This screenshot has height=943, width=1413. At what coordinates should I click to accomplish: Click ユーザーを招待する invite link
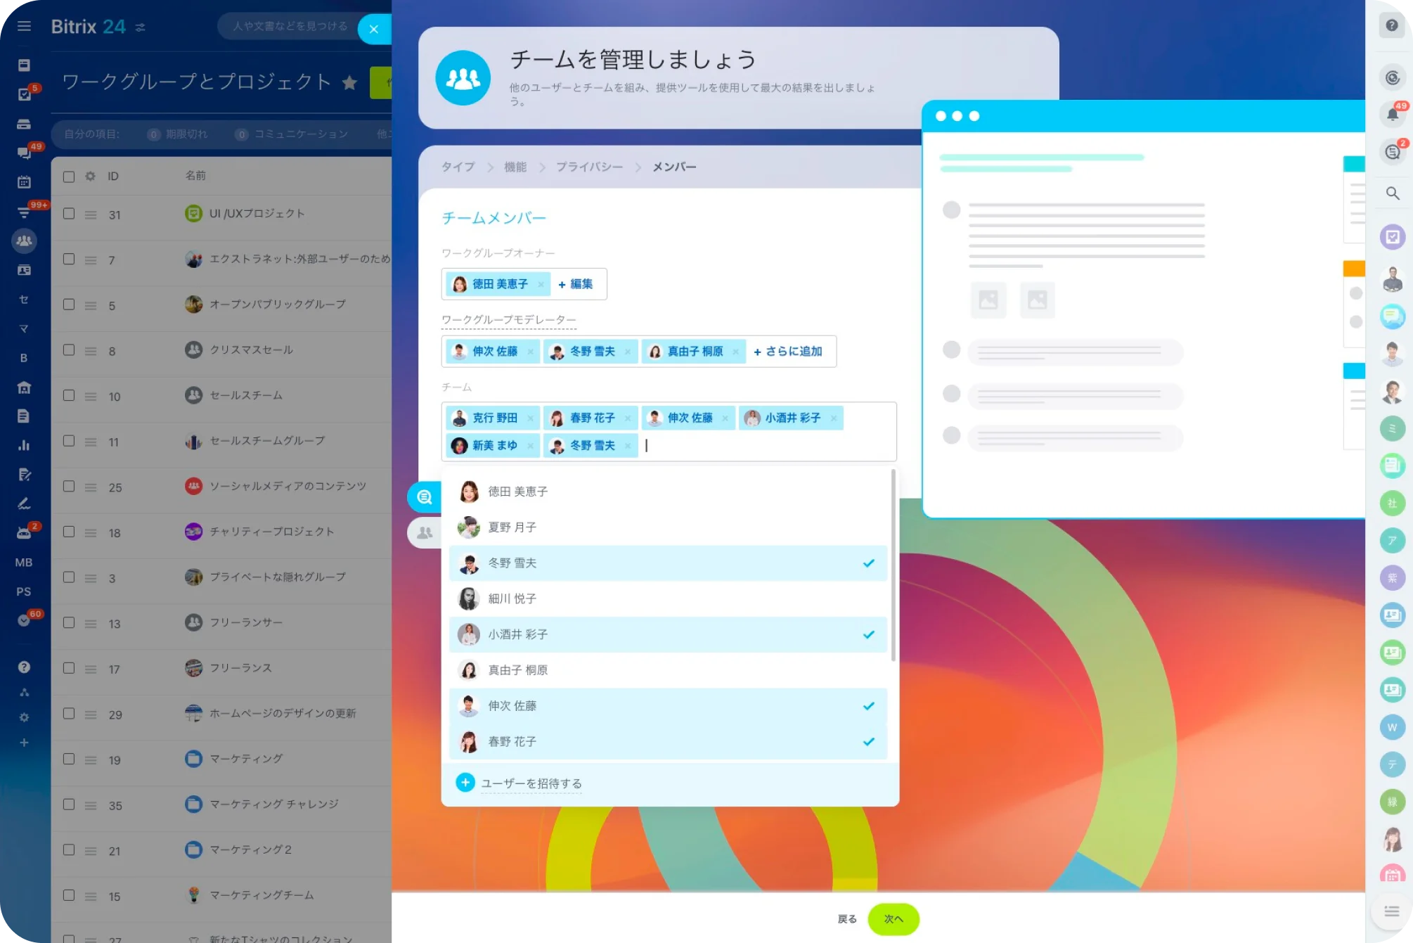coord(531,783)
